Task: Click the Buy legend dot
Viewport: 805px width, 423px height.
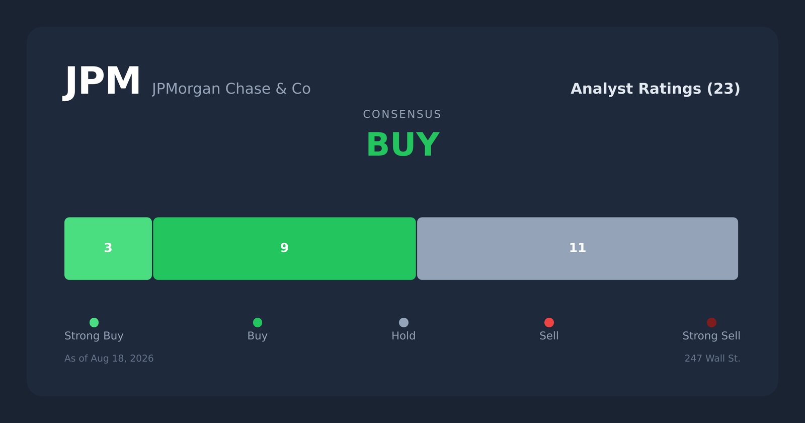Action: tap(258, 322)
